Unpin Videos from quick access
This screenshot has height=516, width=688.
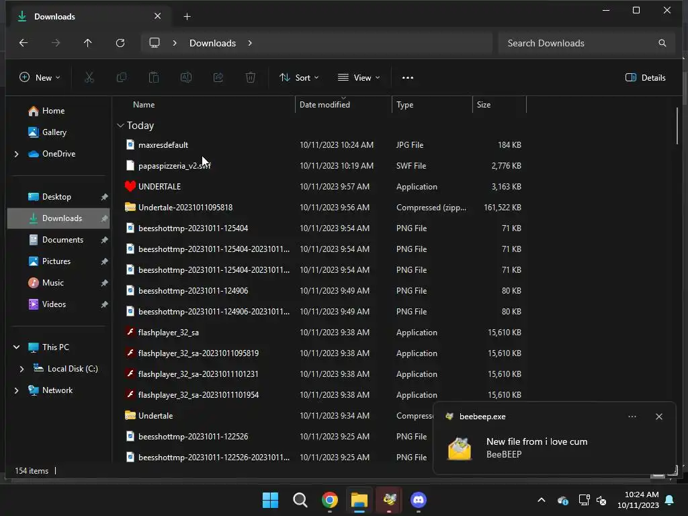point(104,304)
